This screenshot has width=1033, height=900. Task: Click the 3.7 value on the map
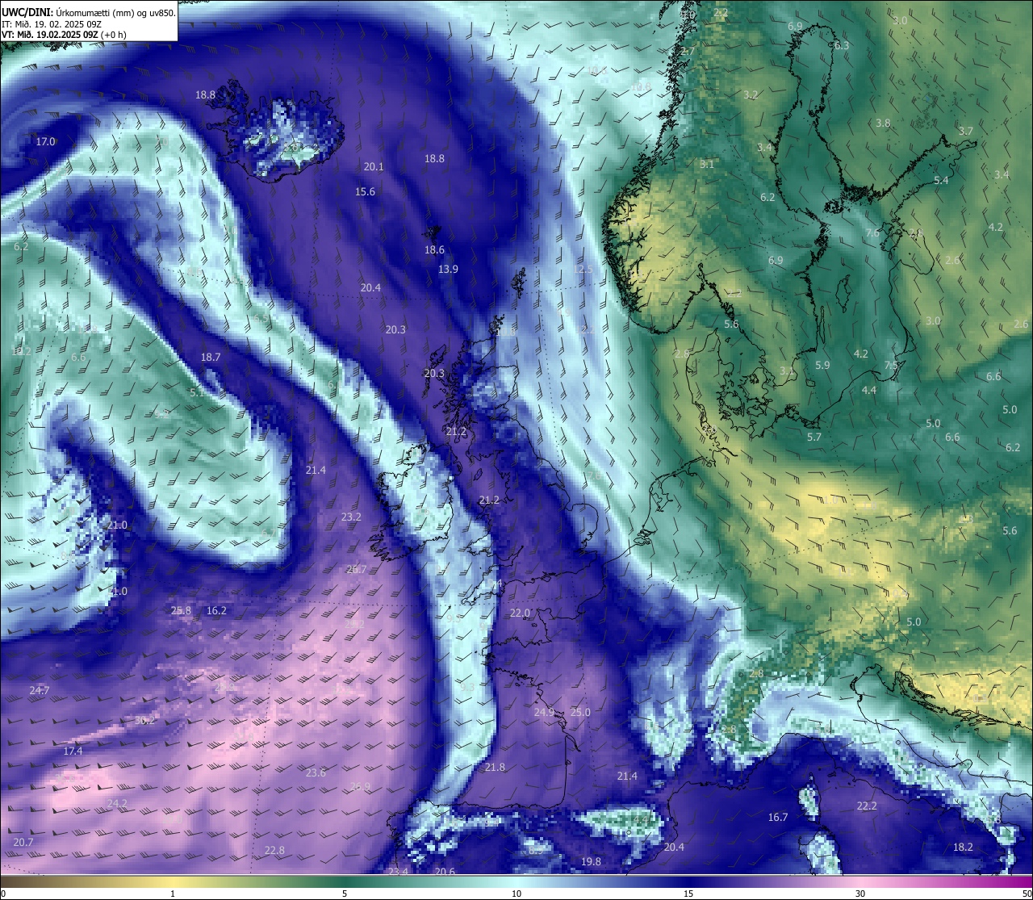coord(965,131)
